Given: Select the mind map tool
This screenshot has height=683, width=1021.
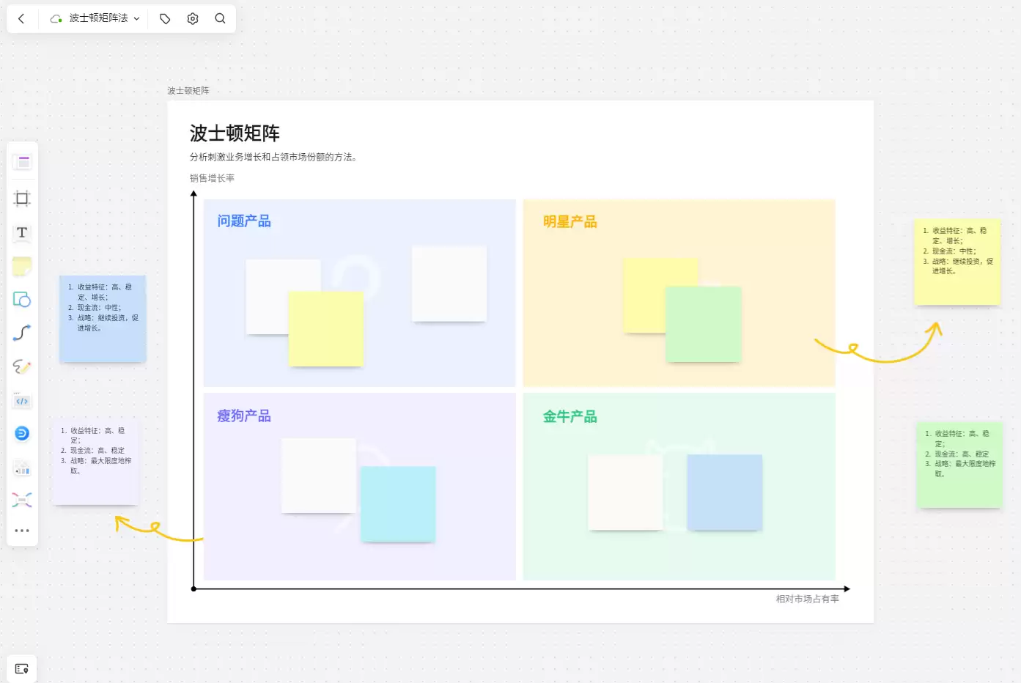Looking at the screenshot, I should (x=22, y=501).
